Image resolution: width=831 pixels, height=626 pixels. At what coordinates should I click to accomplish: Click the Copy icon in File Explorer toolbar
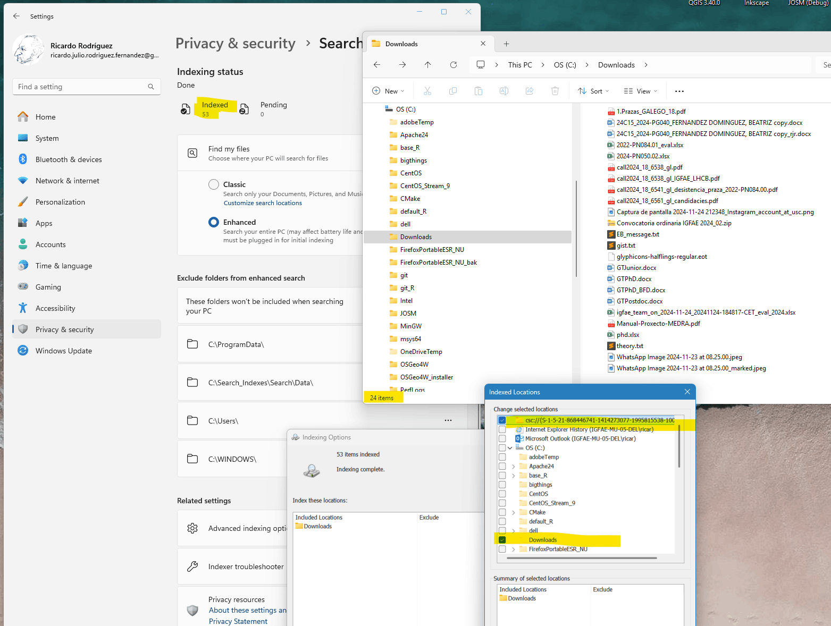click(x=452, y=91)
